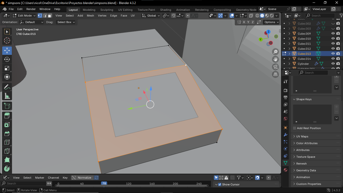Switch to Edge select mode
The width and height of the screenshot is (343, 193).
45,16
